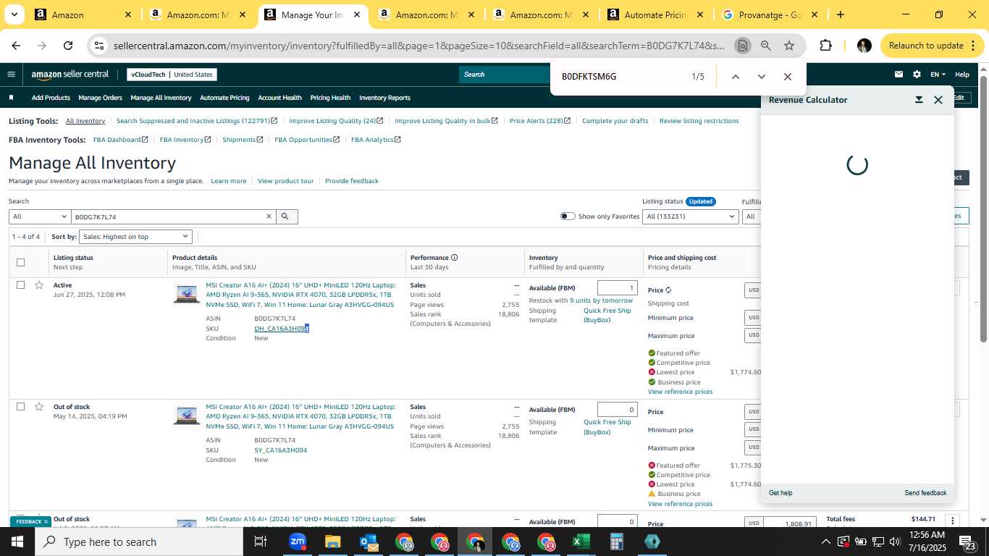Click View reference prices for Active listing

(680, 392)
